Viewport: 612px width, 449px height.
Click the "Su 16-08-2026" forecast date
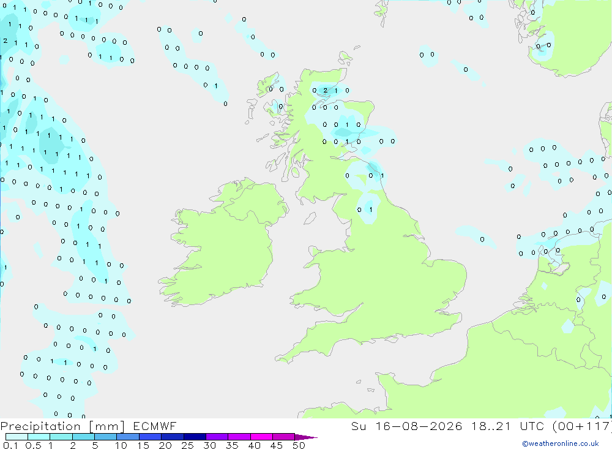(407, 426)
